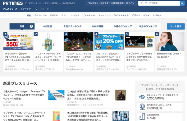
Task: Open aimme新作発表 article title
Action: 169,55
